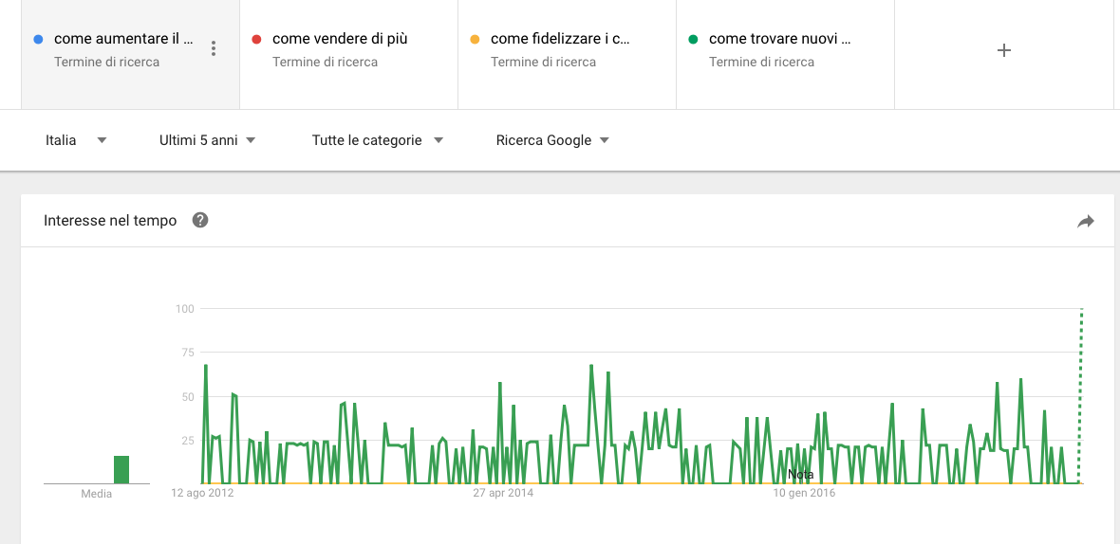Image resolution: width=1120 pixels, height=544 pixels.
Task: Click the Nota marker on the chart
Action: 800,474
